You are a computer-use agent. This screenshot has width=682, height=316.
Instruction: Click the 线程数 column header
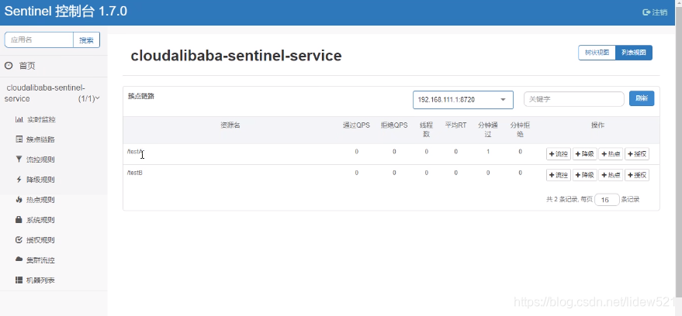click(426, 130)
